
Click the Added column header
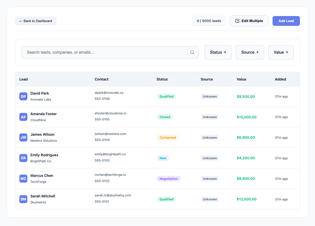[x=280, y=79]
